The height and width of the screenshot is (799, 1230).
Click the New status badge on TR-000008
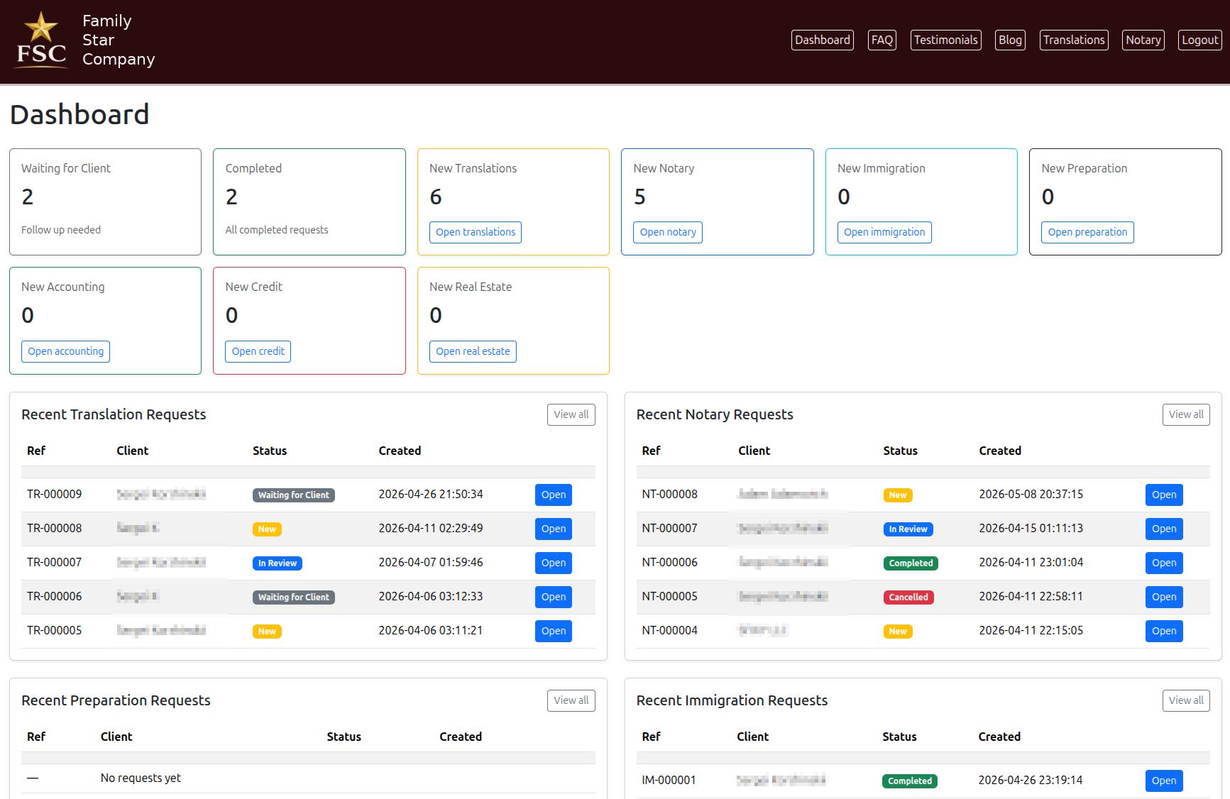click(267, 529)
